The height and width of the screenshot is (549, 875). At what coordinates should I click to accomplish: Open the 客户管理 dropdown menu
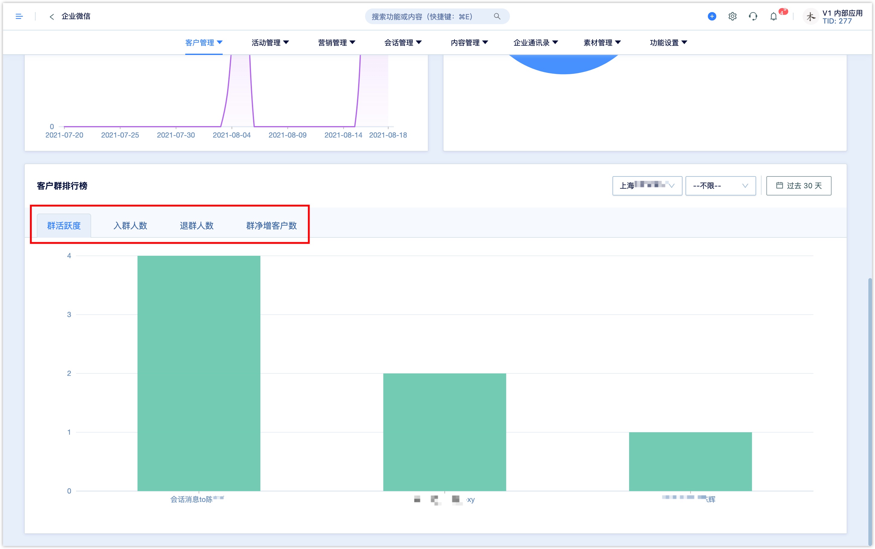pyautogui.click(x=204, y=43)
